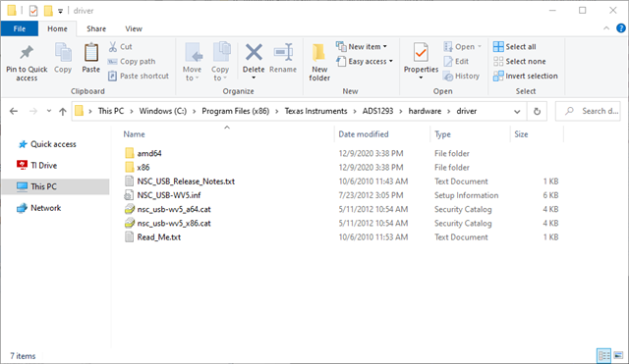Click the Back navigation arrow
Screen dimensions: 629x364
(14, 111)
